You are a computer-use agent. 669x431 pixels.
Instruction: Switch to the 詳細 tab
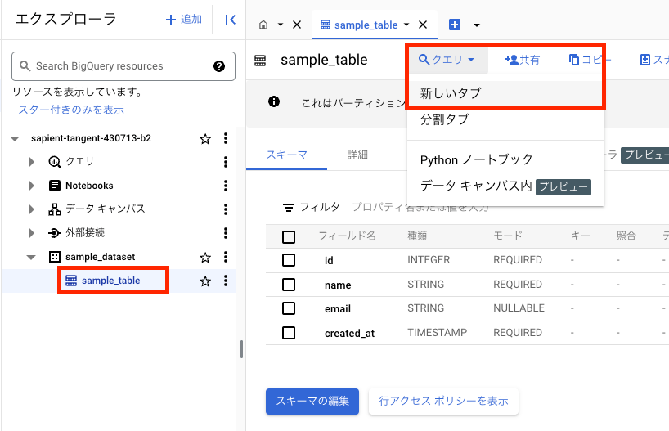(x=357, y=155)
